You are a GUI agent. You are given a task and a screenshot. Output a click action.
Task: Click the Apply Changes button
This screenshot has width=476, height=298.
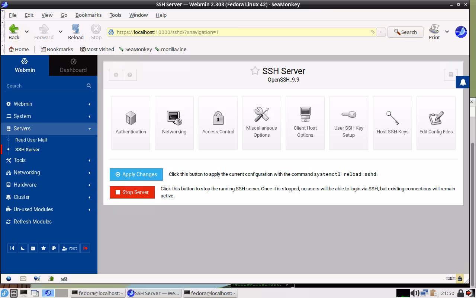point(136,174)
